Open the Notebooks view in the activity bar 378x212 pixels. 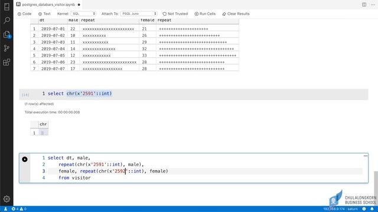[x=6, y=6]
